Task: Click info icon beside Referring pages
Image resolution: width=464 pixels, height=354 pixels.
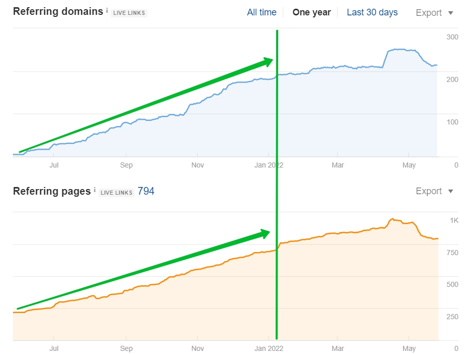Action: 94,190
